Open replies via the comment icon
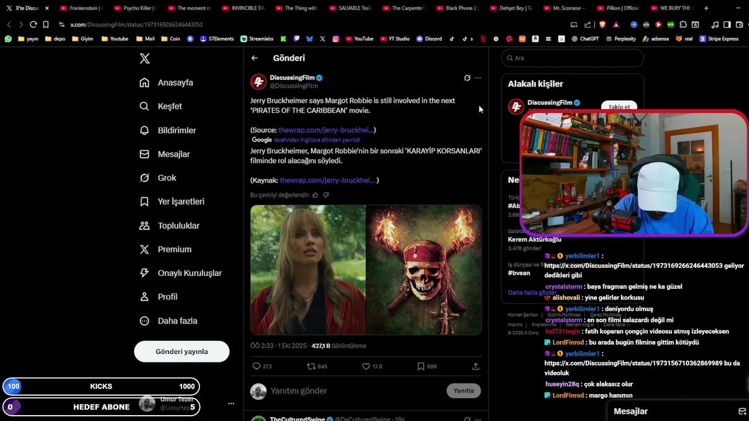The height and width of the screenshot is (421, 749). coord(256,367)
